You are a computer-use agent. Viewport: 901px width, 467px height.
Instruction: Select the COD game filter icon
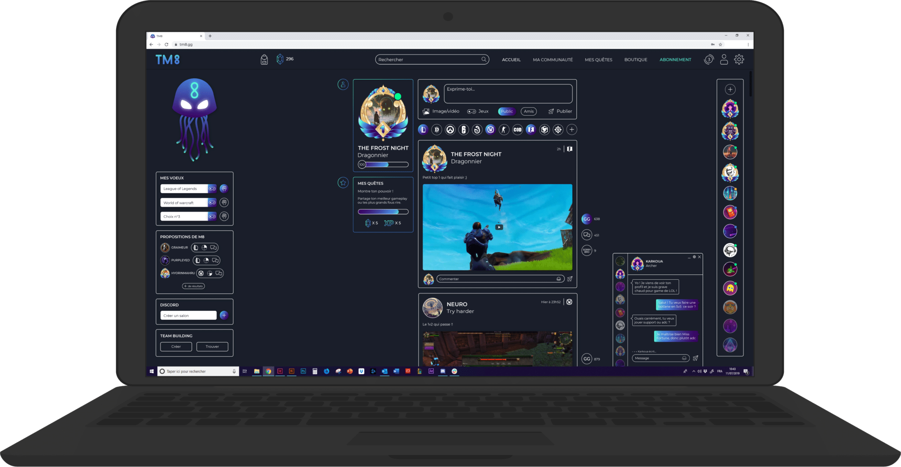click(x=517, y=130)
